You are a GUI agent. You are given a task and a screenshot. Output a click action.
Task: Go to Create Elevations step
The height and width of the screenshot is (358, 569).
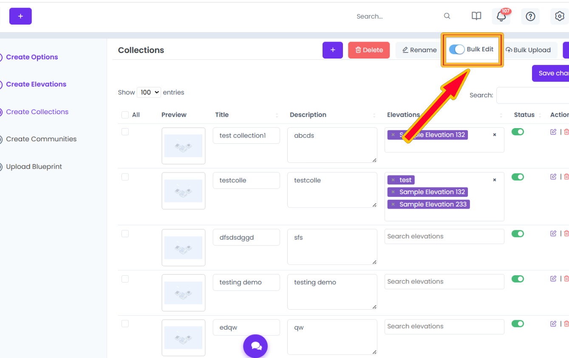click(x=36, y=84)
